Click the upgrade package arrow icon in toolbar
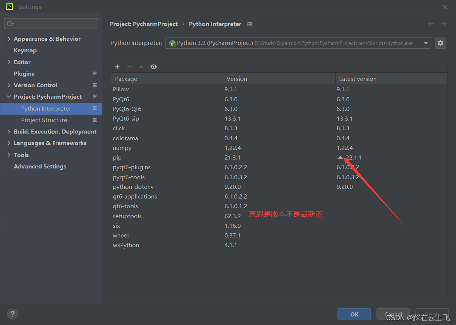The width and height of the screenshot is (456, 325). (141, 67)
